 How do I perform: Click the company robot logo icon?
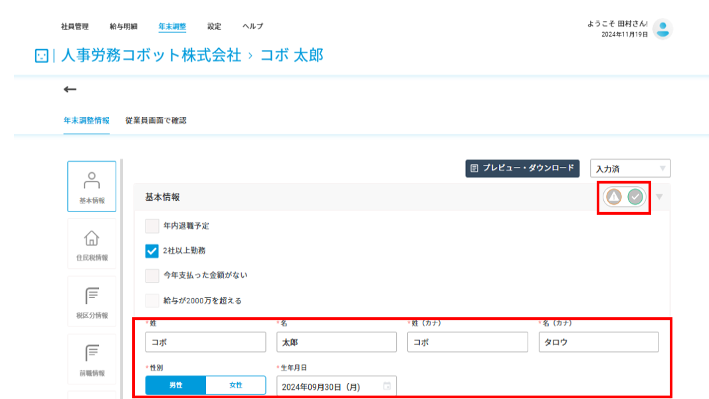(x=42, y=56)
